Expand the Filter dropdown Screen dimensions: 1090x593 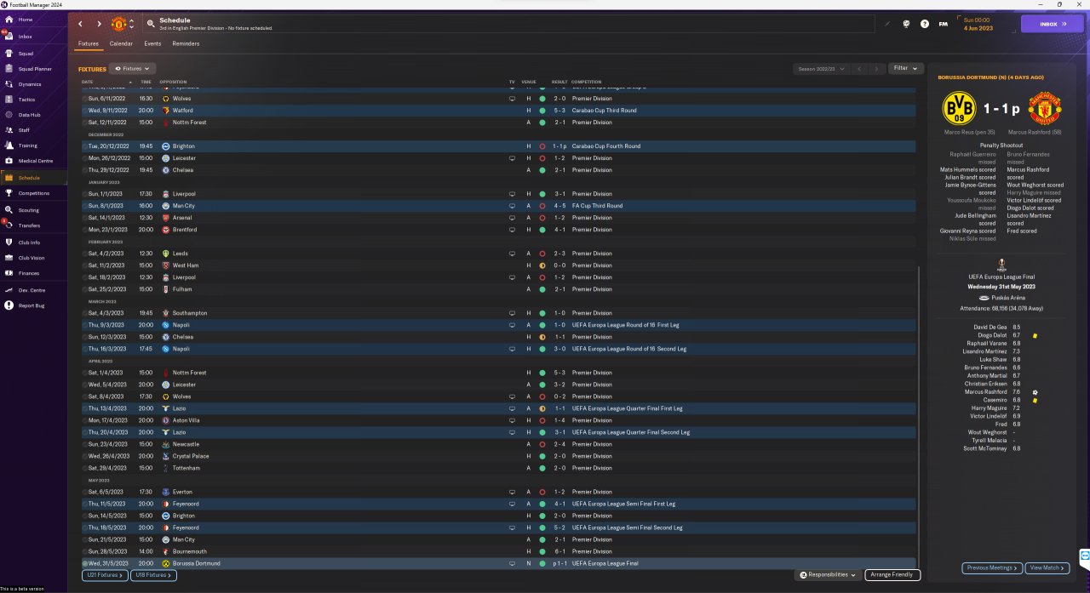pos(905,68)
